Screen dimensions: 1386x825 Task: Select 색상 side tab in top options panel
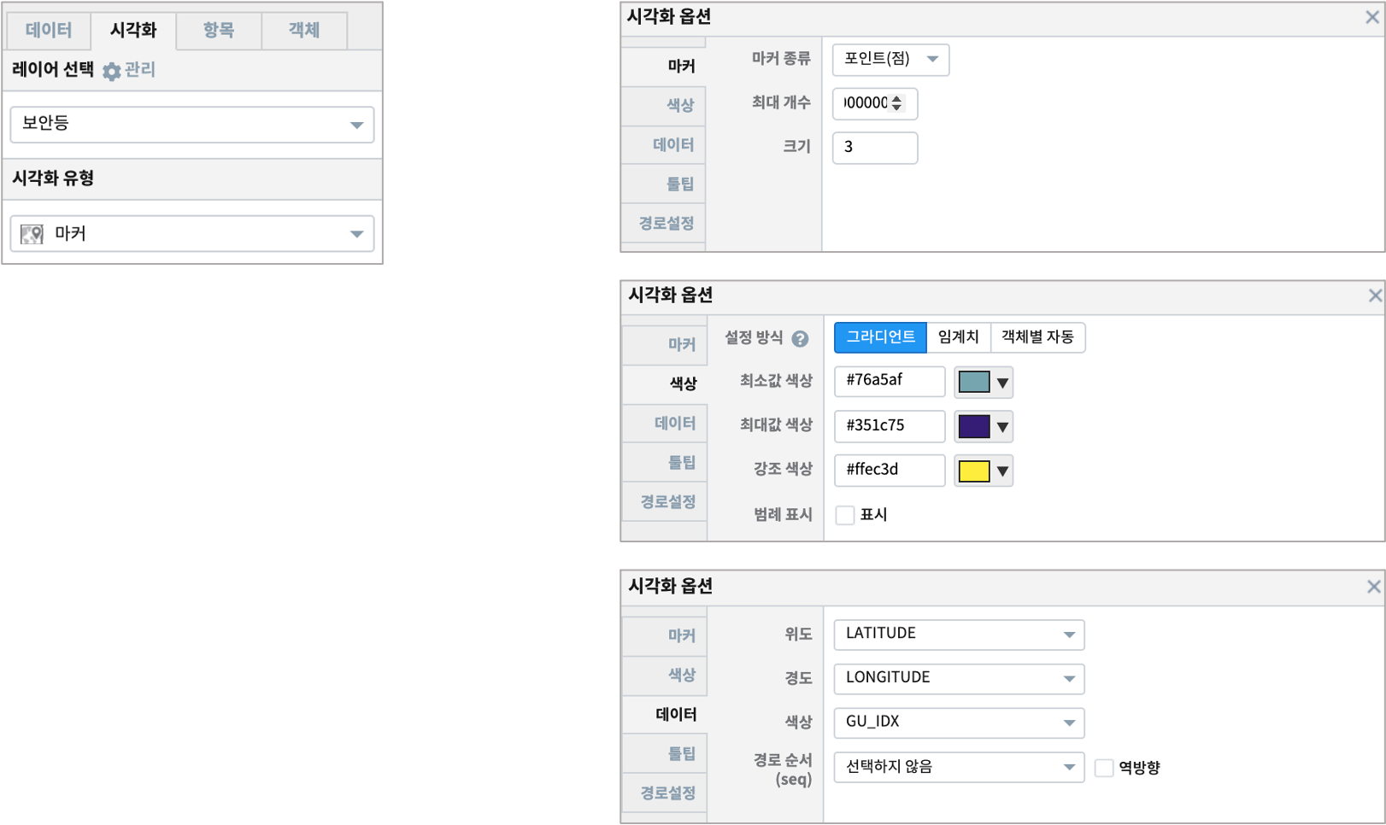click(664, 106)
